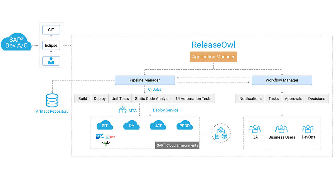Viewport: 334px width, 178px height.
Task: Open the Approvals segment
Action: [x=293, y=98]
